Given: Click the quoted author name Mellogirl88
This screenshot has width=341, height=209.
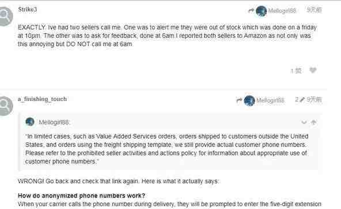Looking at the screenshot, I should [54, 122].
